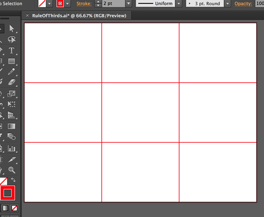264x217 pixels.
Task: Select the Scale tool
Action: 11,94
